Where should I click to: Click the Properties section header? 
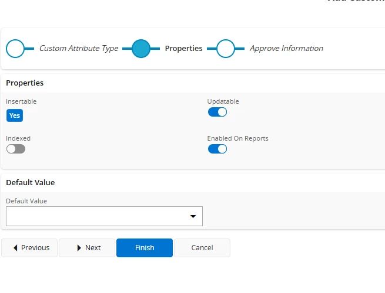click(x=25, y=83)
